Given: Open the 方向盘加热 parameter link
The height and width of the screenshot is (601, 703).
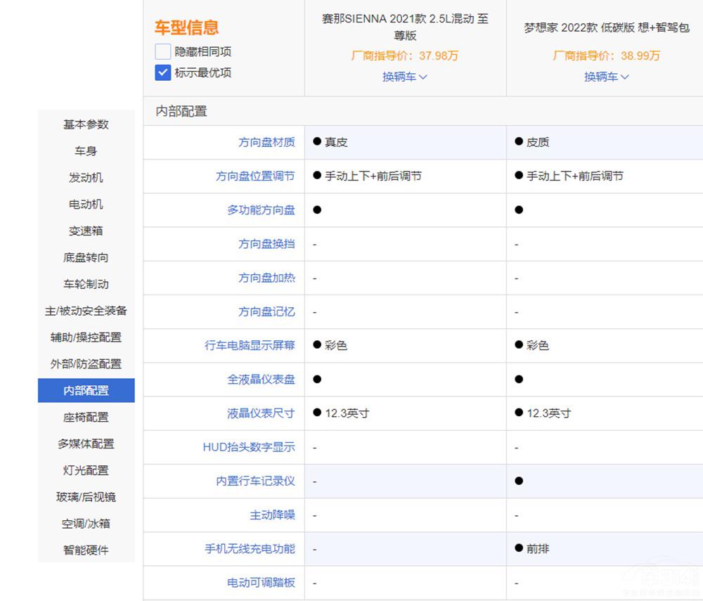Looking at the screenshot, I should (266, 278).
